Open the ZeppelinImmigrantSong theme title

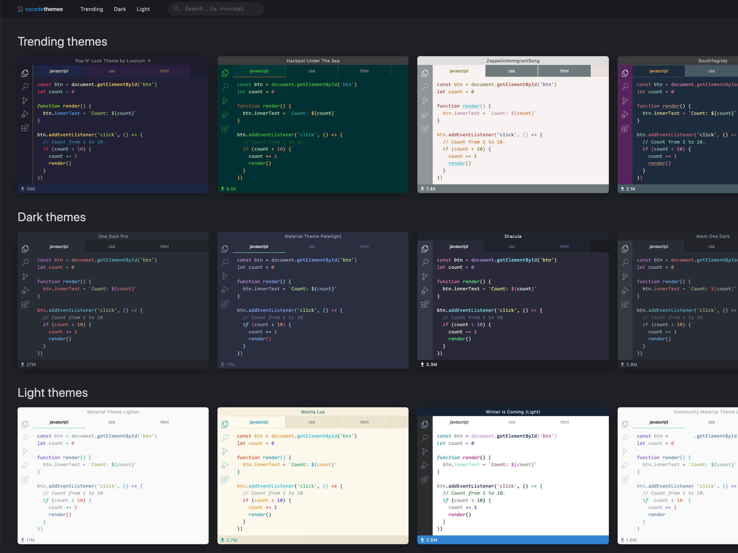coord(513,61)
